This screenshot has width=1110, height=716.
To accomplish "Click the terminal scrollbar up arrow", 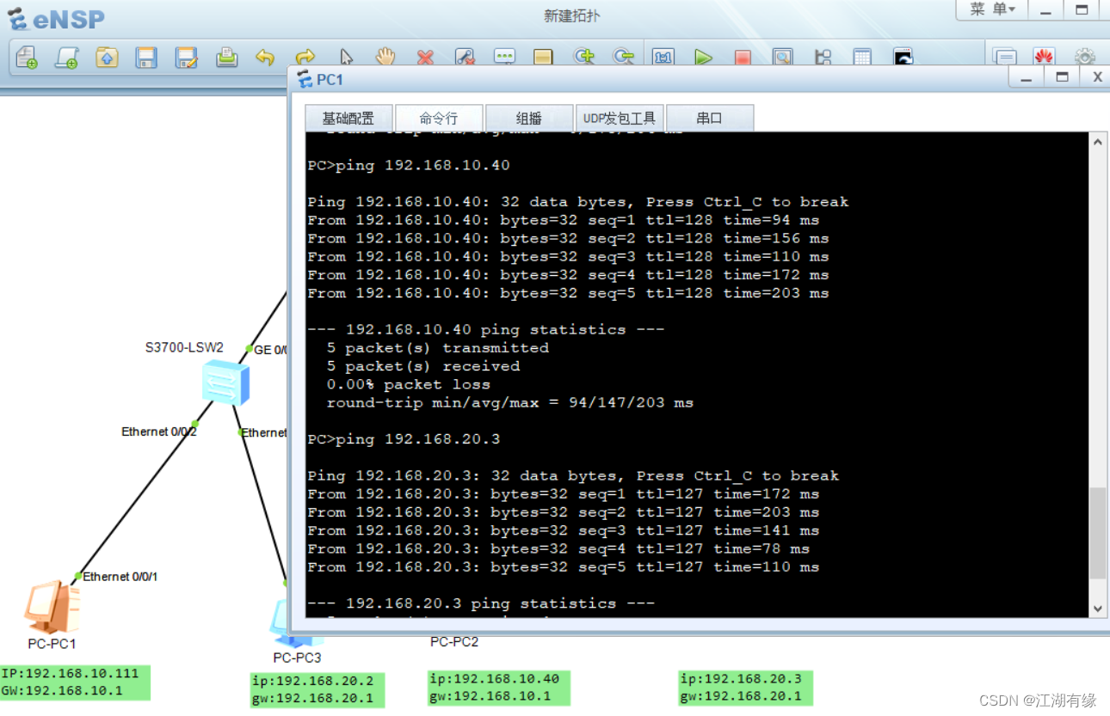I will tap(1097, 143).
